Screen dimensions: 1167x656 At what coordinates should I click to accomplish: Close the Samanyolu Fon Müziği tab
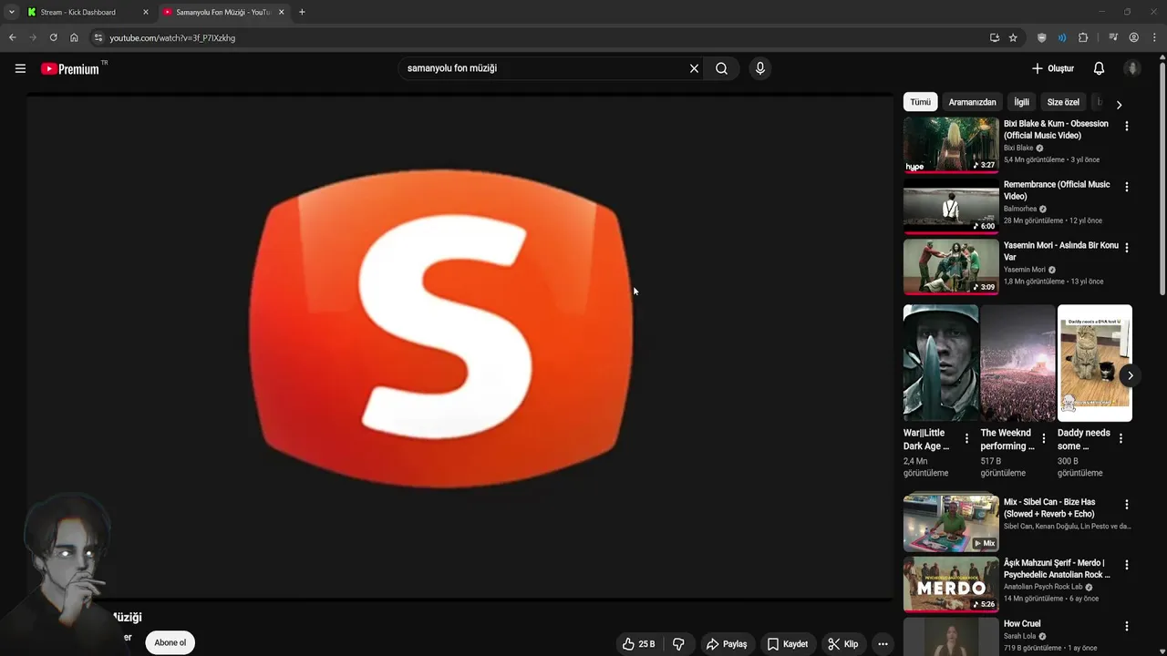pyautogui.click(x=281, y=12)
